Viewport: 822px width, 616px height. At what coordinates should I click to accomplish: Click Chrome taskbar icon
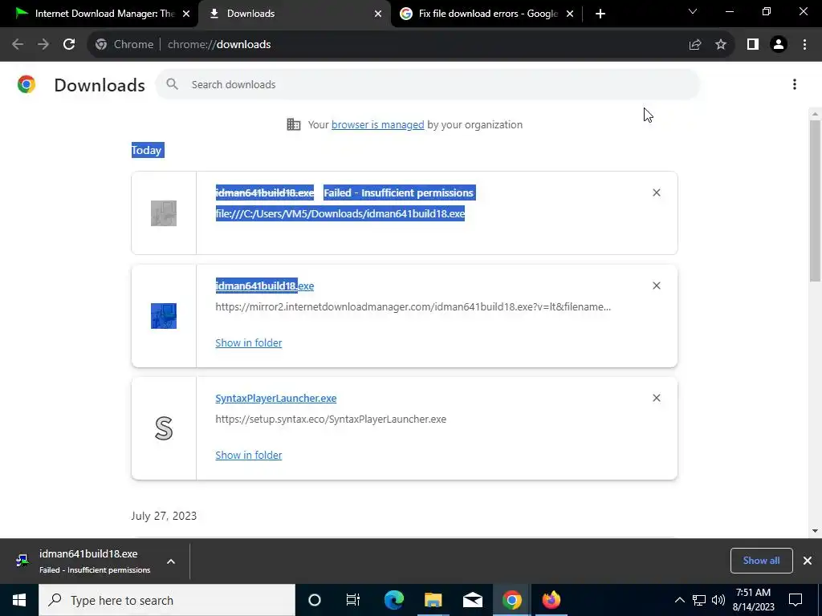coord(511,600)
